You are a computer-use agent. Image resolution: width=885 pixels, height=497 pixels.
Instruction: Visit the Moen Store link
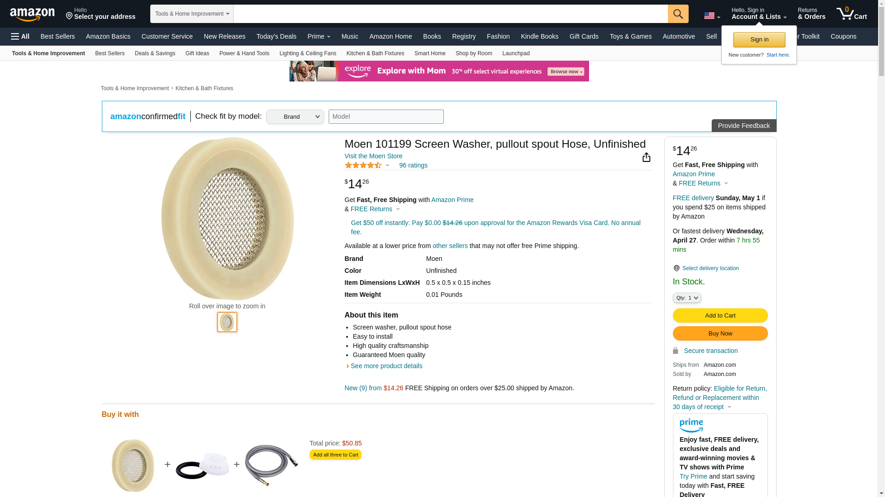[373, 156]
